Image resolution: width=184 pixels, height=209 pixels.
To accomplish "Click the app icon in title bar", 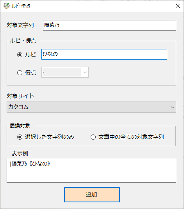I will coord(7,6).
